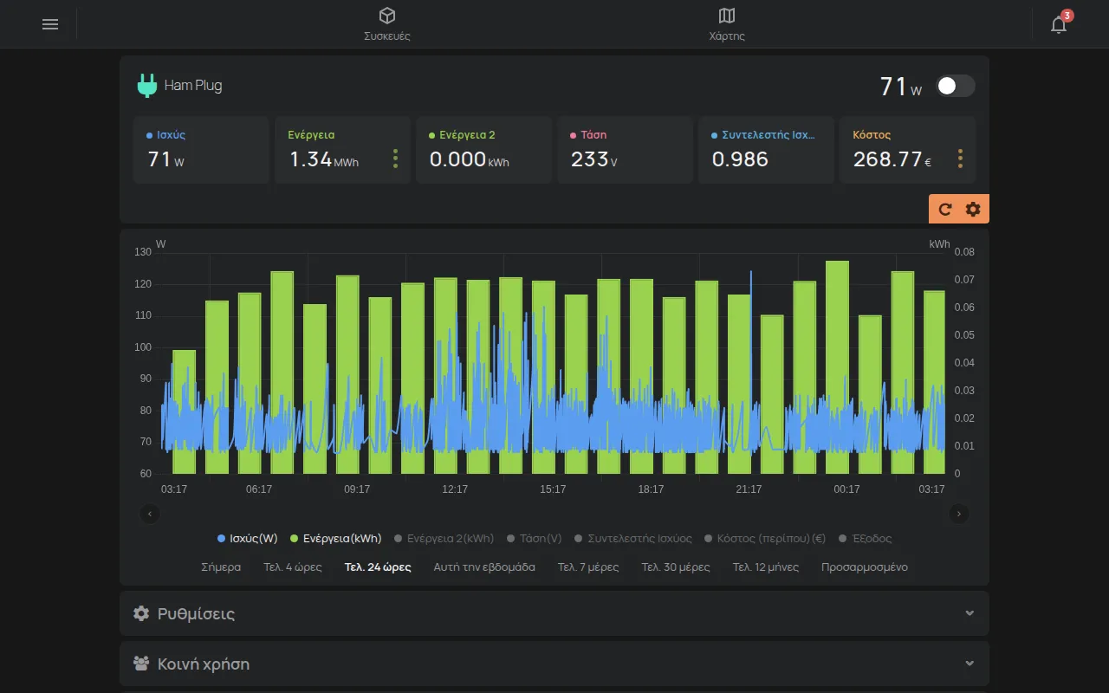Select Τελ. 30 μέρες range
This screenshot has height=693, width=1109.
[676, 567]
